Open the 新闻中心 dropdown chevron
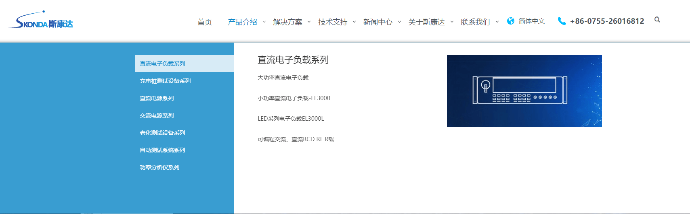690x214 pixels. (399, 22)
